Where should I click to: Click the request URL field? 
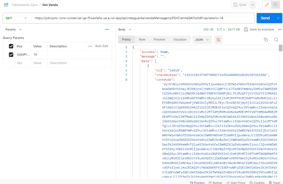point(143,18)
